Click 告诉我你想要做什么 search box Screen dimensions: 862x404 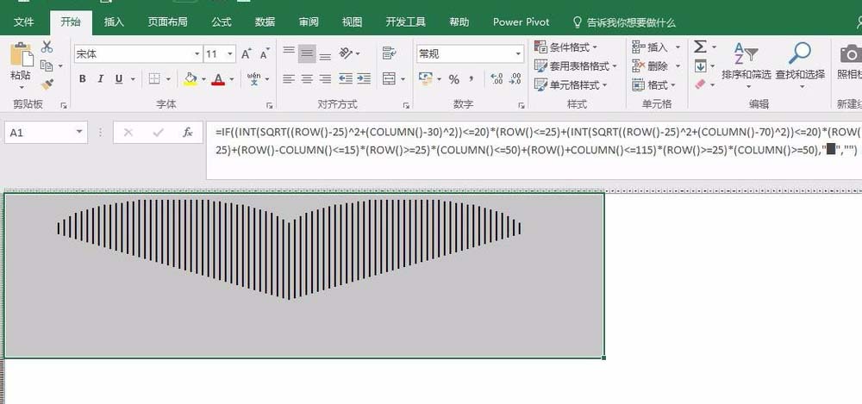pyautogui.click(x=624, y=22)
